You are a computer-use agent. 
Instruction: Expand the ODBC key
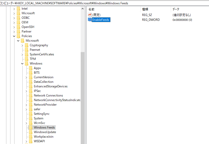[x=14, y=18]
